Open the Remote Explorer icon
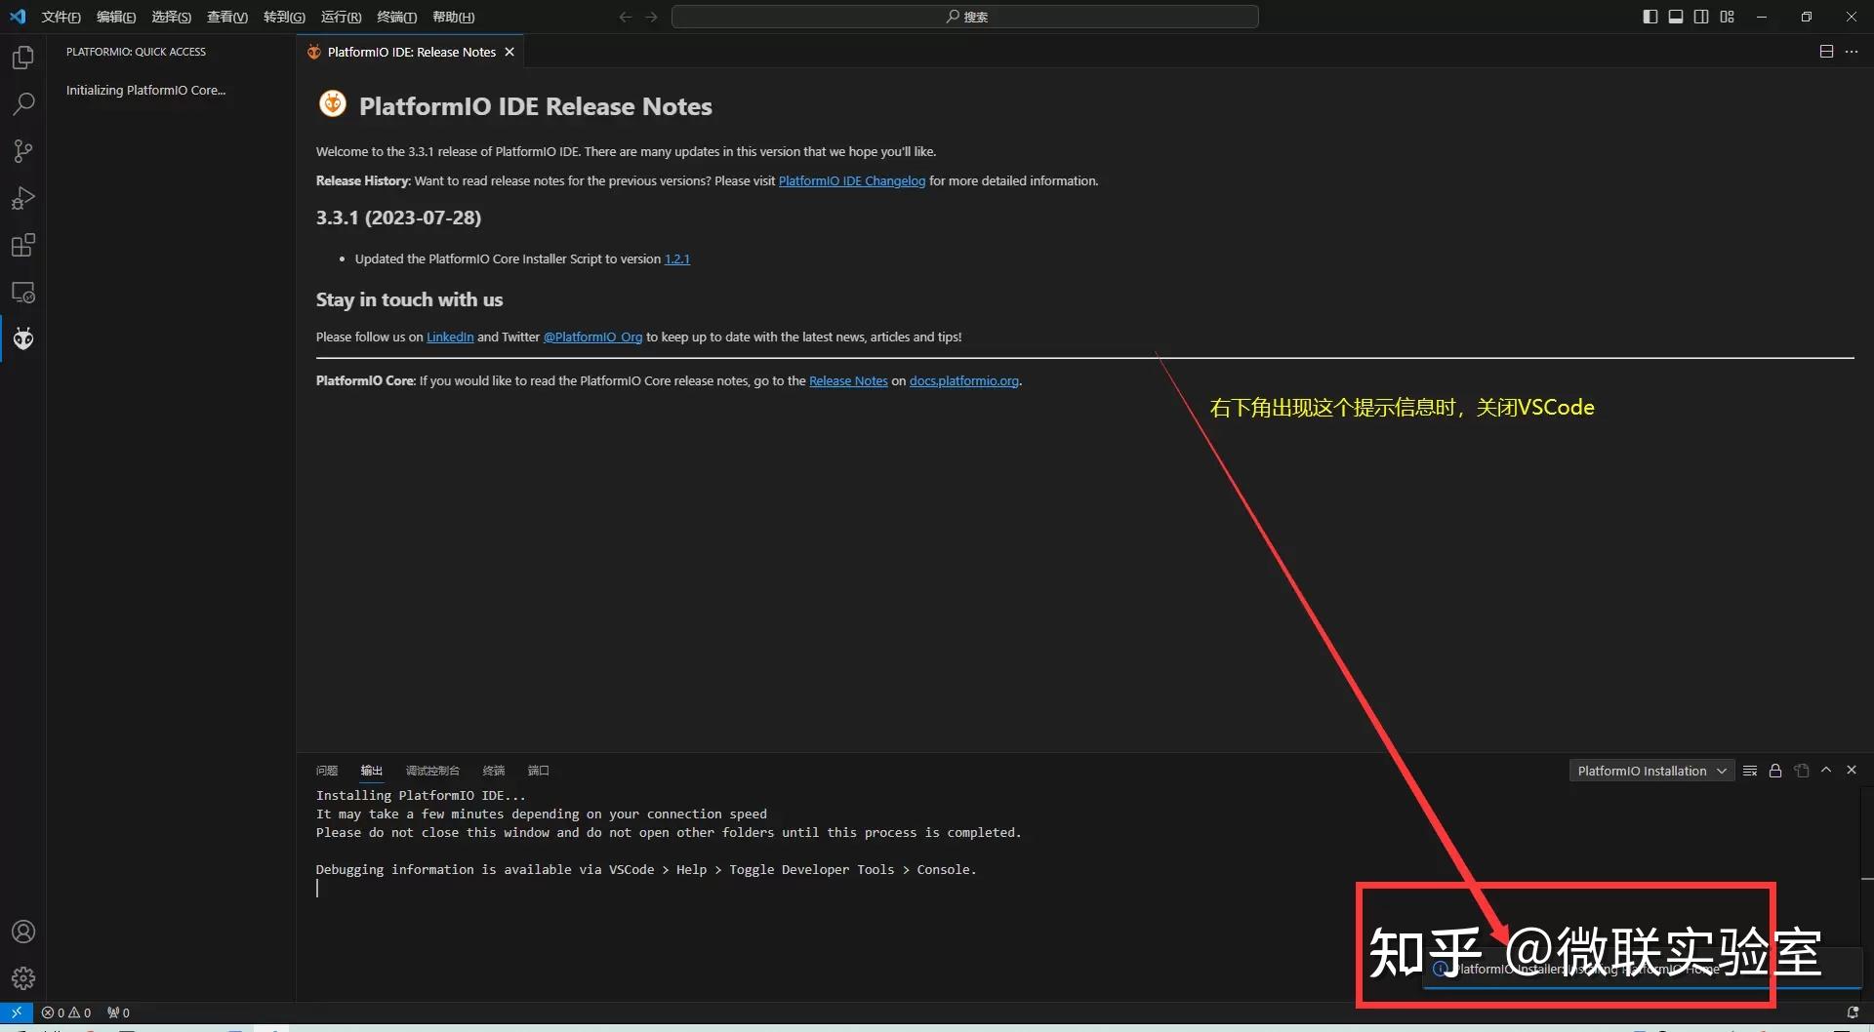Viewport: 1874px width, 1032px height. coord(22,292)
